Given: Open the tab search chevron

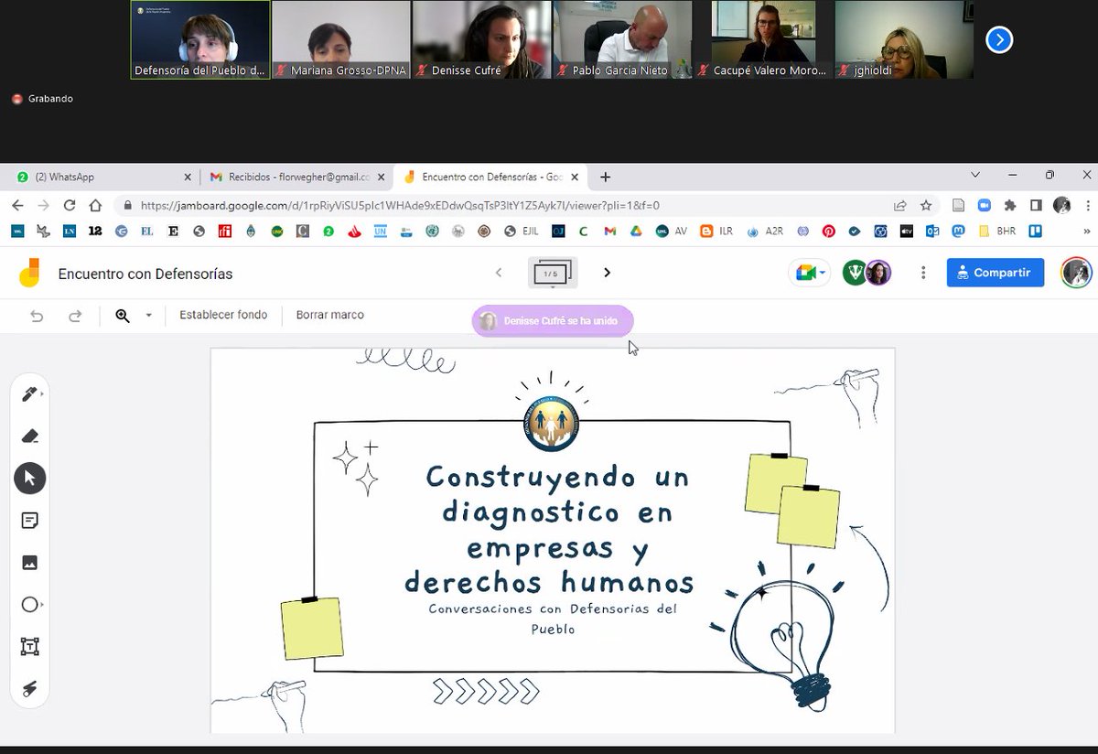Looking at the screenshot, I should (974, 175).
